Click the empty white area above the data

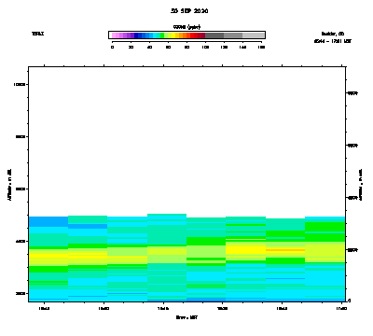186,140
